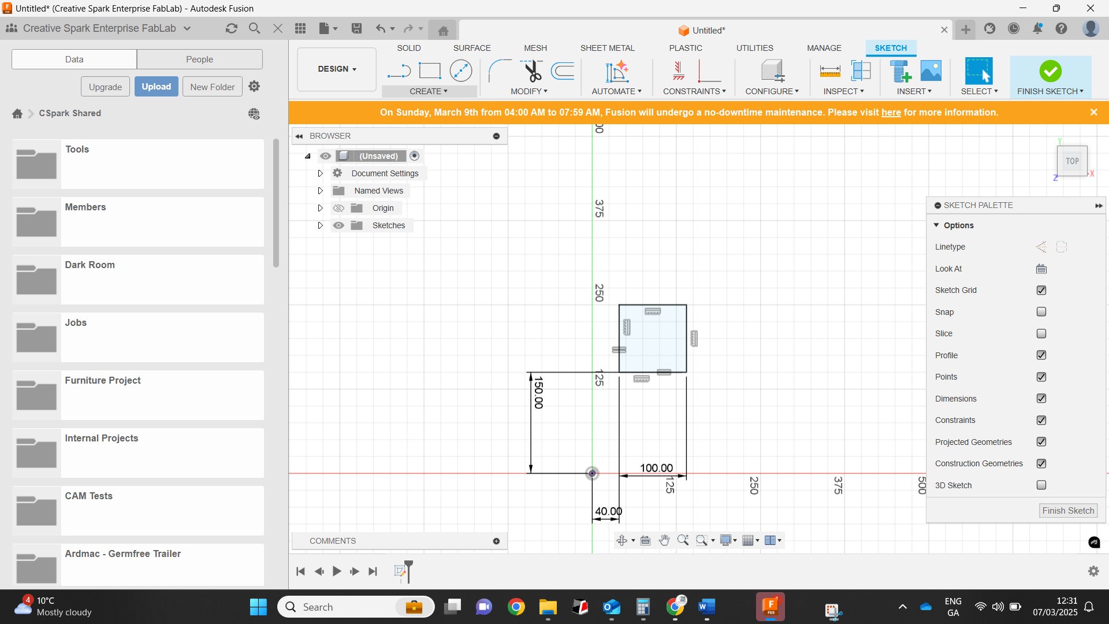Choose the Centerline linetype icon
The image size is (1109, 624).
[1062, 247]
